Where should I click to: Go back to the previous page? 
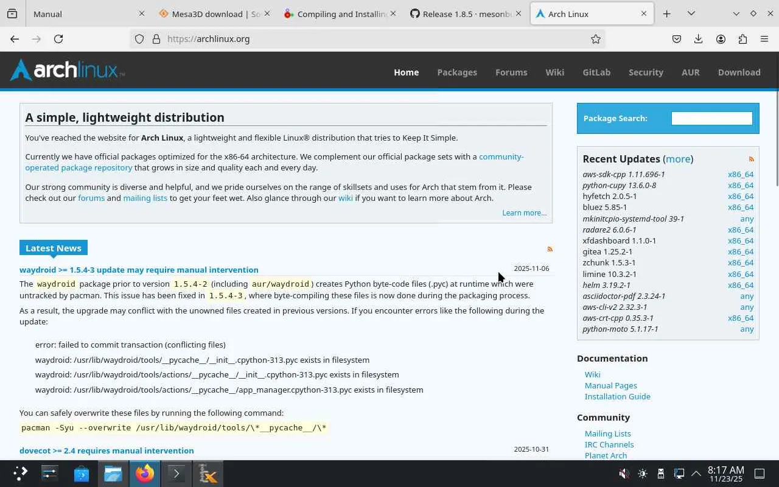(x=15, y=39)
